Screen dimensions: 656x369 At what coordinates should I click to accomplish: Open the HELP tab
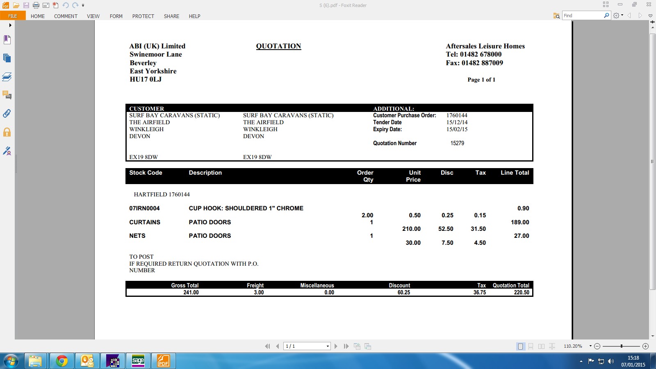(x=194, y=16)
